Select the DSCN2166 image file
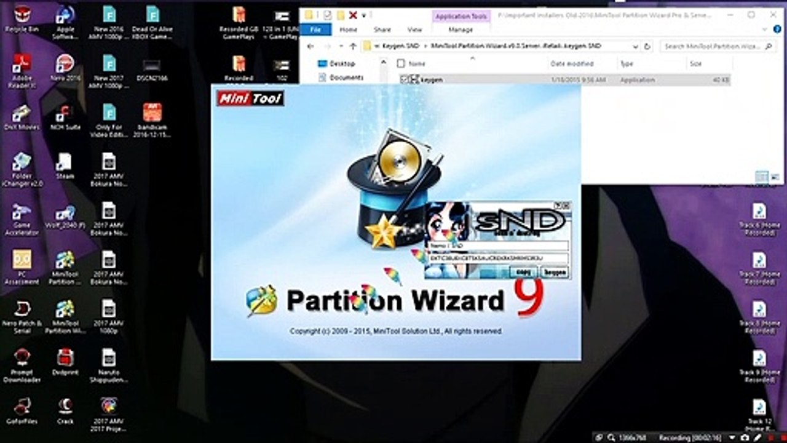Screen dimensions: 787x443 152,68
